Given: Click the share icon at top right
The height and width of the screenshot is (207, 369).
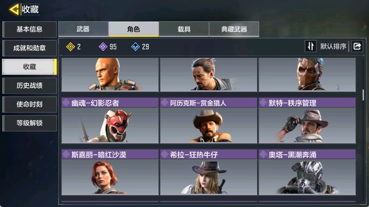Looking at the screenshot, I should (357, 46).
